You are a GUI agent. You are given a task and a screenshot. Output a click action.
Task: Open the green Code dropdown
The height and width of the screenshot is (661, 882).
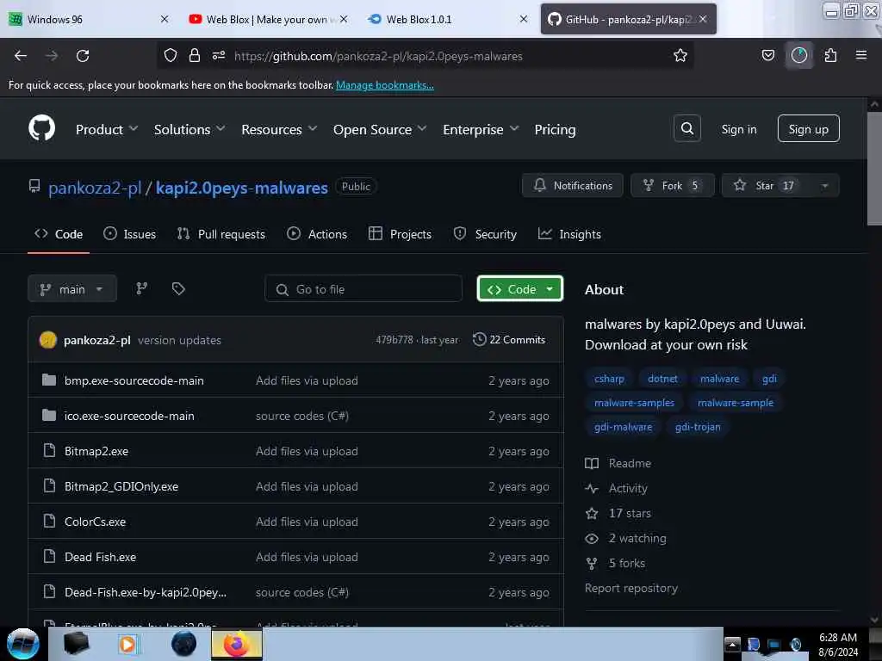pyautogui.click(x=519, y=289)
